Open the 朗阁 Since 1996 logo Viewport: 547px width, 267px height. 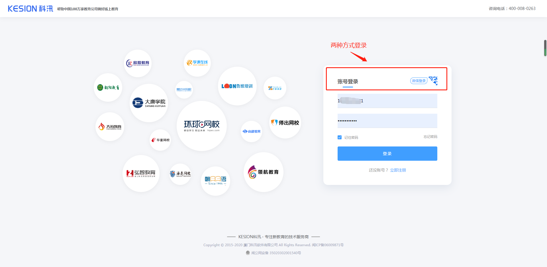tap(215, 181)
